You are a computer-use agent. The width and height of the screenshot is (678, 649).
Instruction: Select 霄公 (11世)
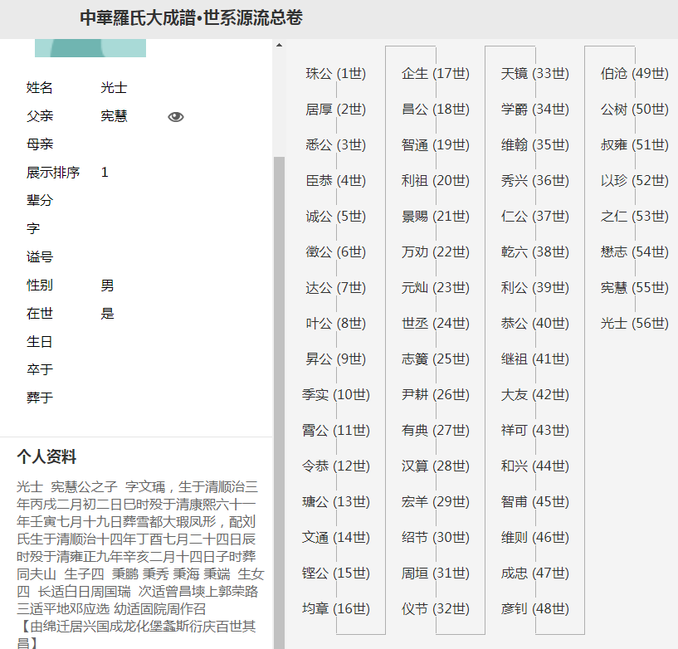pyautogui.click(x=336, y=431)
